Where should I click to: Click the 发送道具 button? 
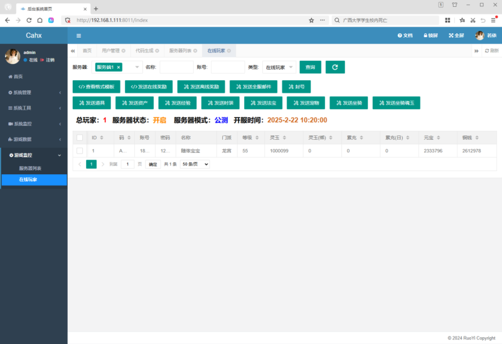tap(92, 103)
